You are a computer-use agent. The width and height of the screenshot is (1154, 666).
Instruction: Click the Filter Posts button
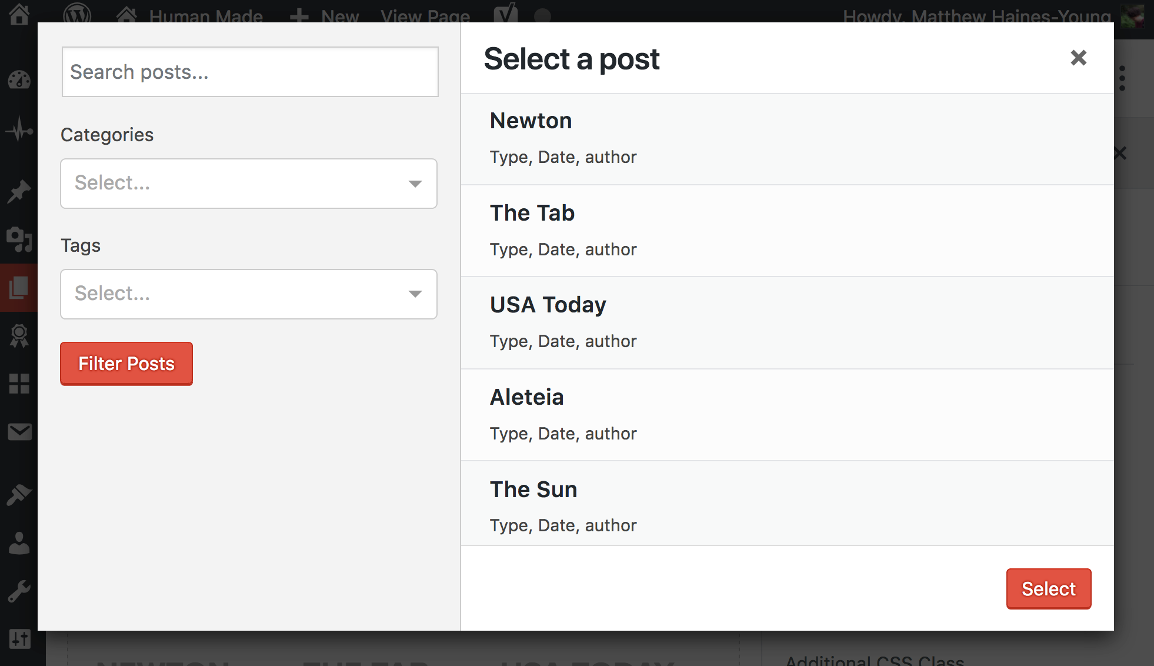(x=126, y=364)
